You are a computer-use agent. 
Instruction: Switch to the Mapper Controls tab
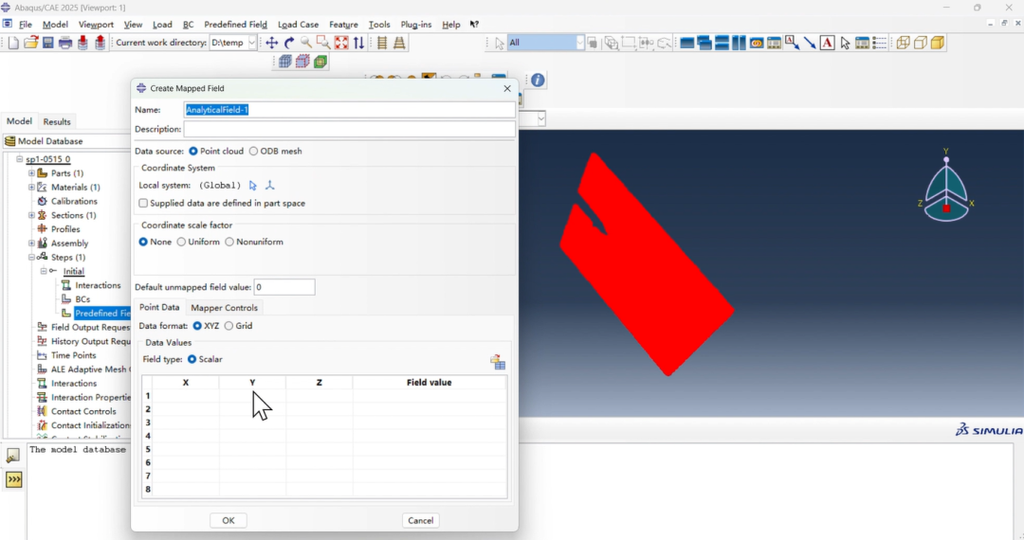(224, 308)
